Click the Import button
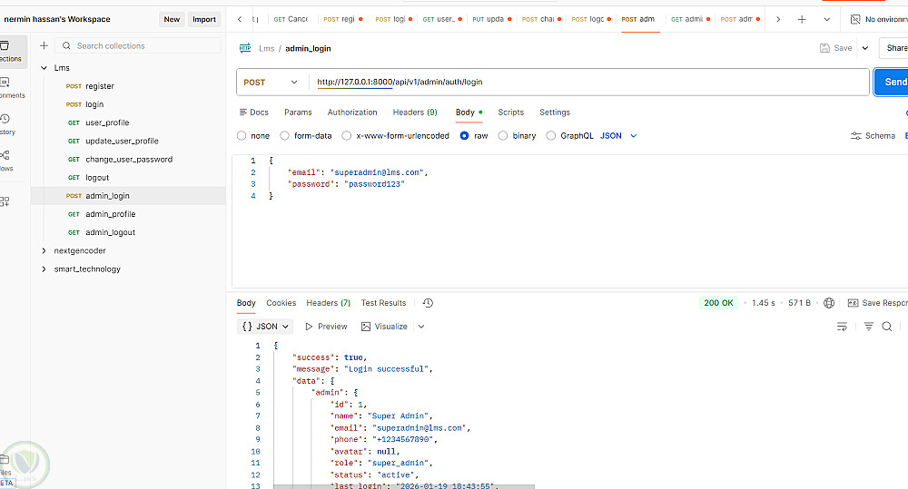The width and height of the screenshot is (908, 489). 204,19
